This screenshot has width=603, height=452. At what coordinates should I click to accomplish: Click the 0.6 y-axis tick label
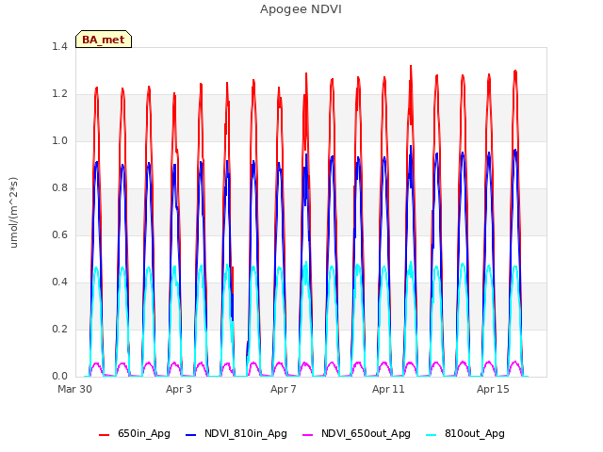pyautogui.click(x=59, y=234)
